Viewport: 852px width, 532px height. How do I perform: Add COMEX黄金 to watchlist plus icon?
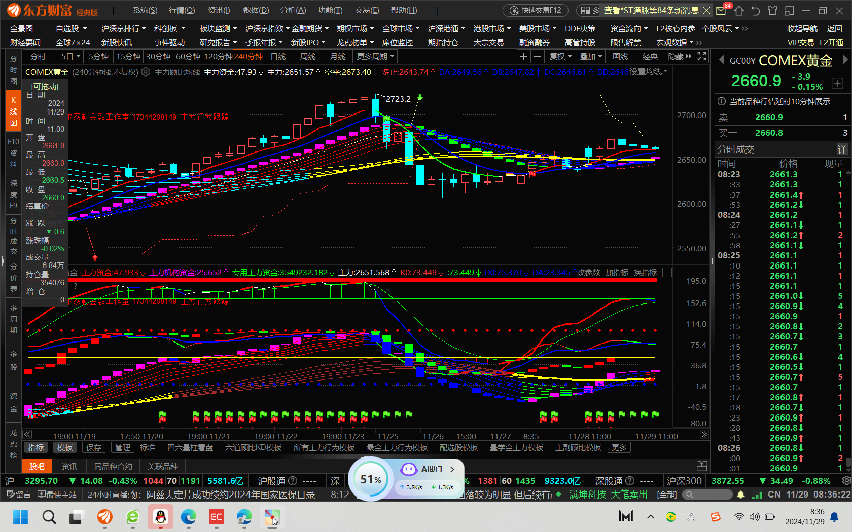coord(837,83)
